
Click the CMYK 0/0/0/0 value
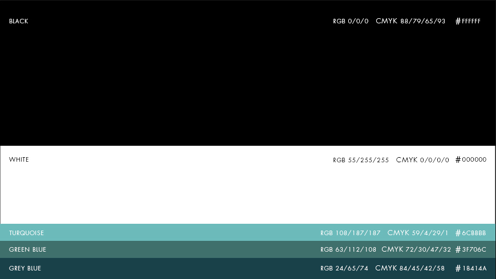(422, 160)
